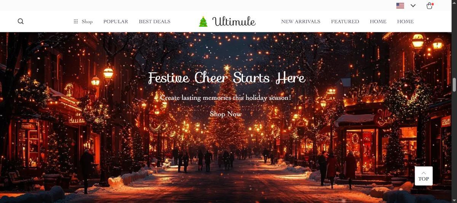Click the grid icon beside Shop
The image size is (457, 203).
[x=76, y=21]
